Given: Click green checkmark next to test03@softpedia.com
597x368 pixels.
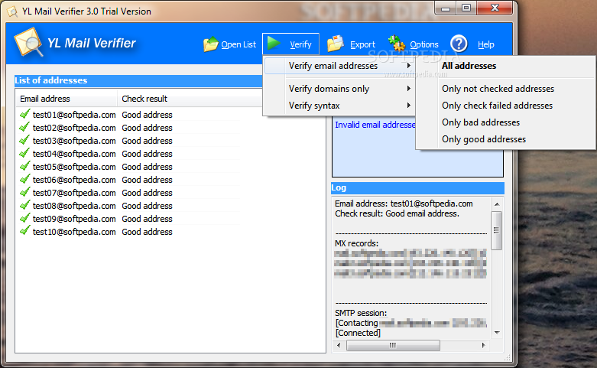Looking at the screenshot, I should point(24,140).
